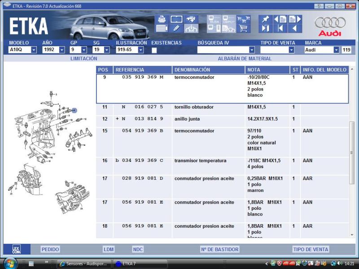359x269 pixels.
Task: Click the multiple shopping carts icon
Action: [243, 19]
